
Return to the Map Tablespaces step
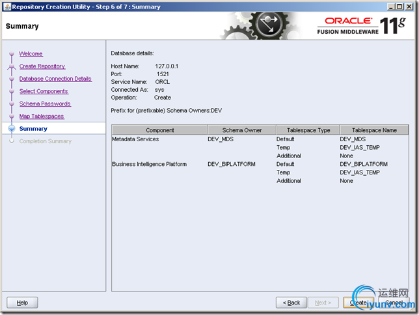(x=42, y=116)
